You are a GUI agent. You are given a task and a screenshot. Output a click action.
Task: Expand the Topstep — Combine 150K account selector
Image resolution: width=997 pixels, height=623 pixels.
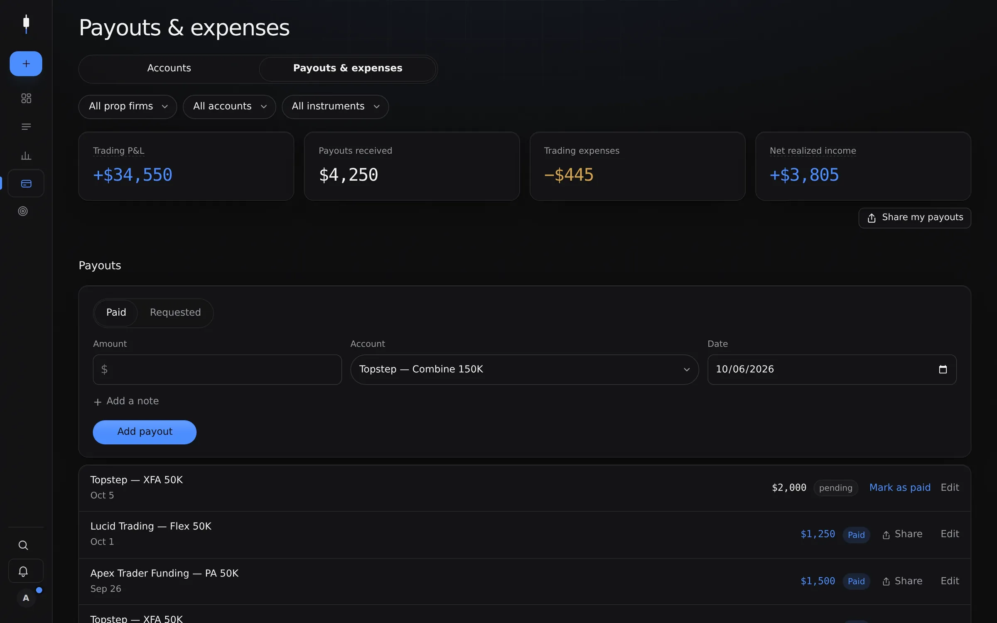(x=524, y=370)
